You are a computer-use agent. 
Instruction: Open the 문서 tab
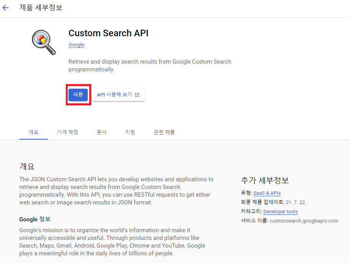(x=102, y=132)
